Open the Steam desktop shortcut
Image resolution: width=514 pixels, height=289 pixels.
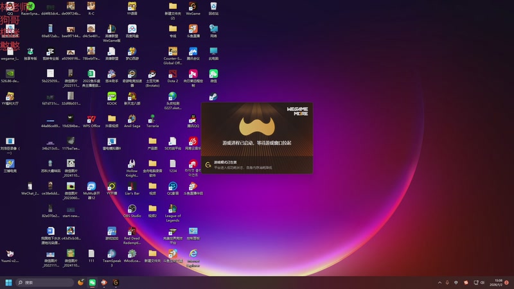tap(213, 96)
